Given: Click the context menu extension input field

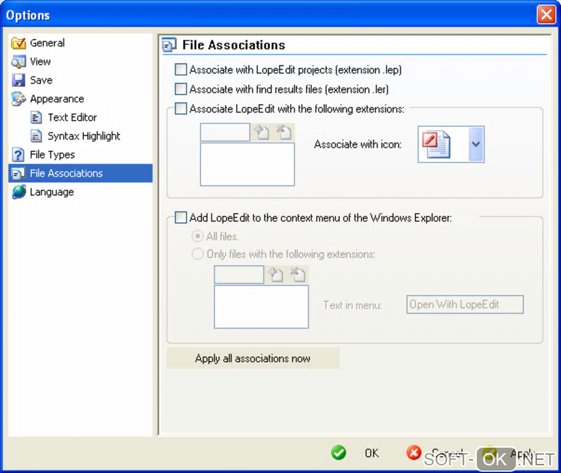Looking at the screenshot, I should (239, 275).
